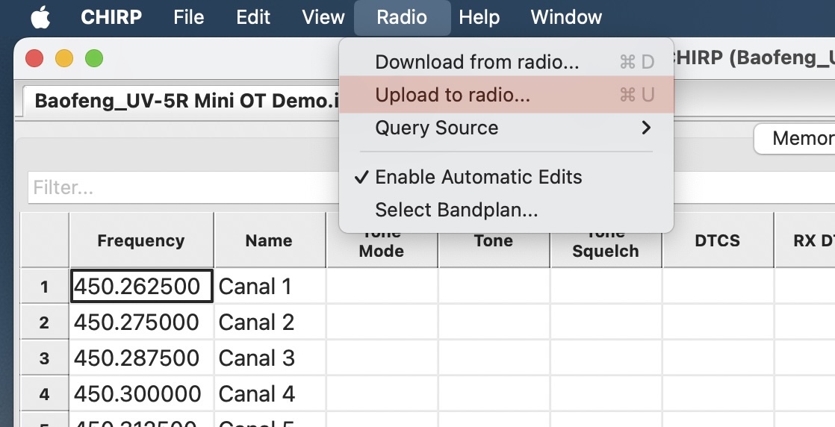The width and height of the screenshot is (835, 427).
Task: Switch to the Memories tab
Action: click(x=795, y=138)
